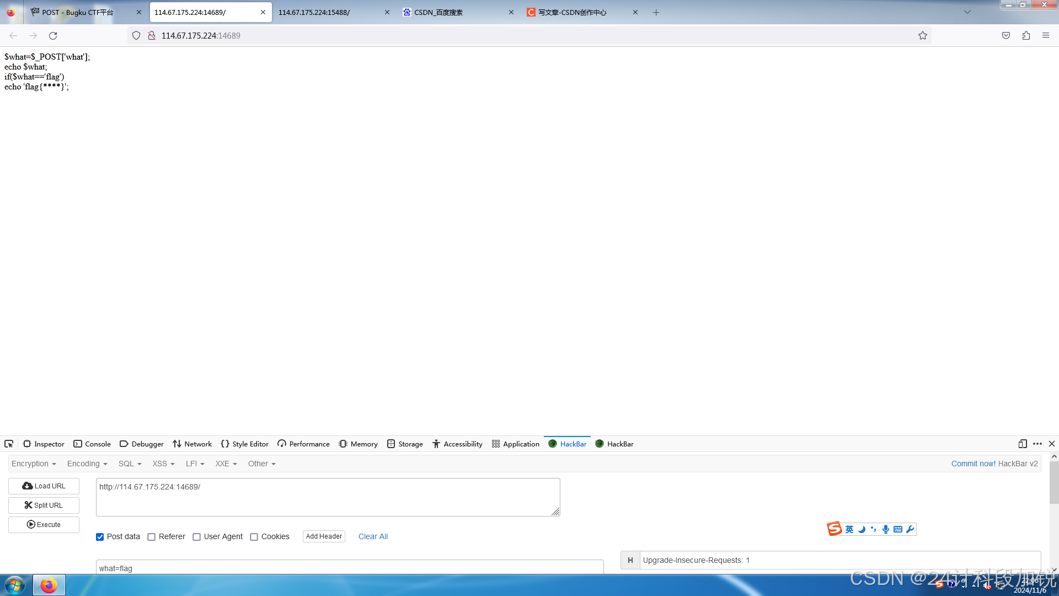Click the browser reload page icon
This screenshot has height=596, width=1059.
[x=53, y=36]
